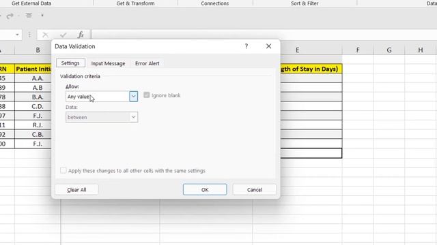Toggle Apply these changes to all other cells
This screenshot has width=437, height=245.
64,170
